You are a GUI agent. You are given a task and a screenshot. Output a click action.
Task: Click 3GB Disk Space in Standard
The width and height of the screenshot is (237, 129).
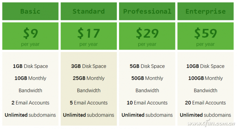[x=89, y=66]
